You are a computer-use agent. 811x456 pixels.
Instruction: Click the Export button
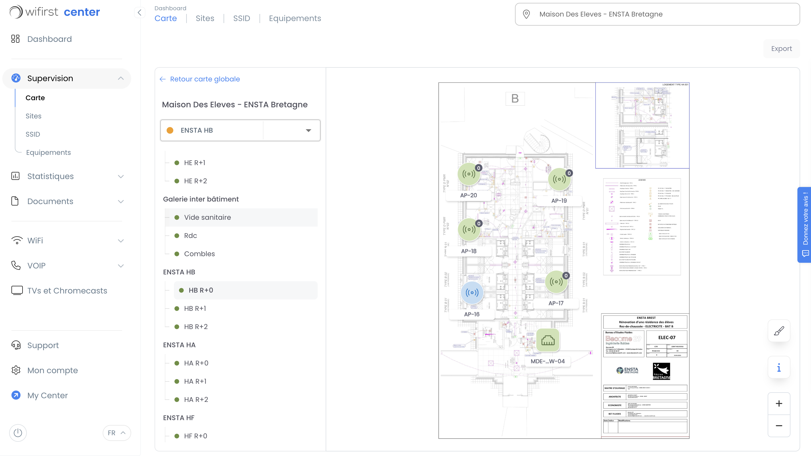click(x=781, y=49)
